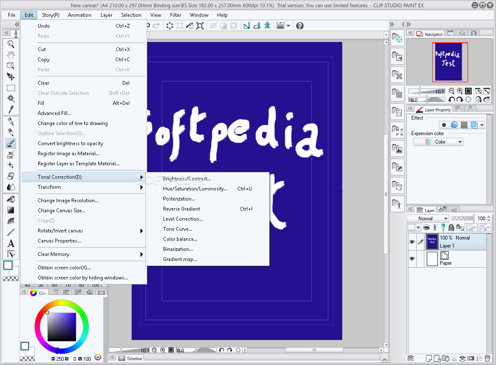Image resolution: width=496 pixels, height=365 pixels.
Task: Select the Hand move tool
Action: point(11,55)
